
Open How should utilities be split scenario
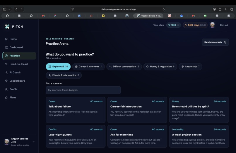coord(199,110)
